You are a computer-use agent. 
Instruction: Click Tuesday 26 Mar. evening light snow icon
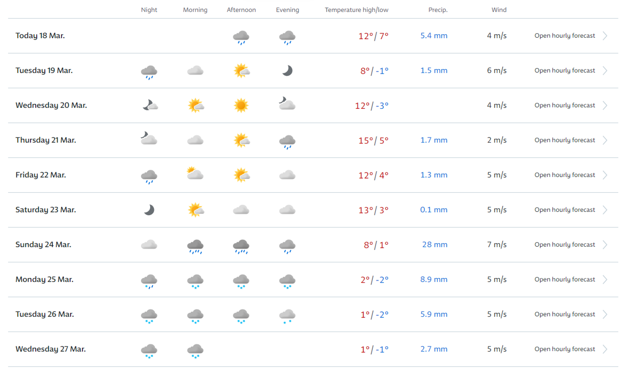(287, 316)
